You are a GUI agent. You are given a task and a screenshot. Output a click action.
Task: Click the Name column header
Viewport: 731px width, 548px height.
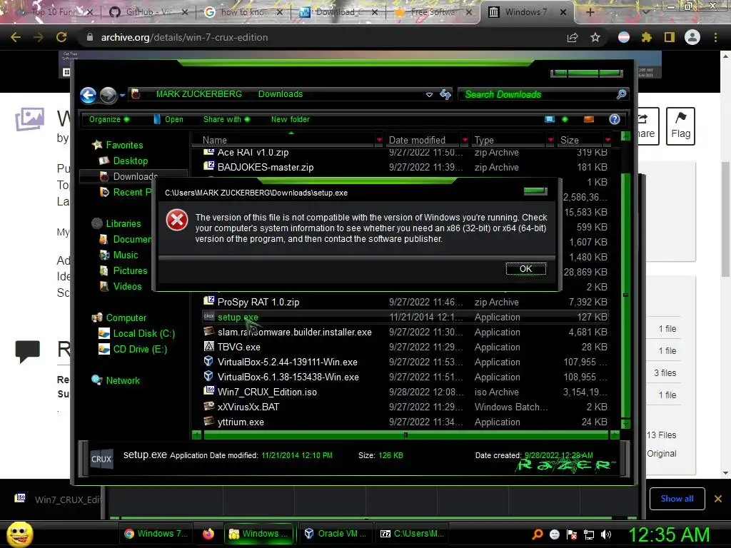pyautogui.click(x=283, y=140)
